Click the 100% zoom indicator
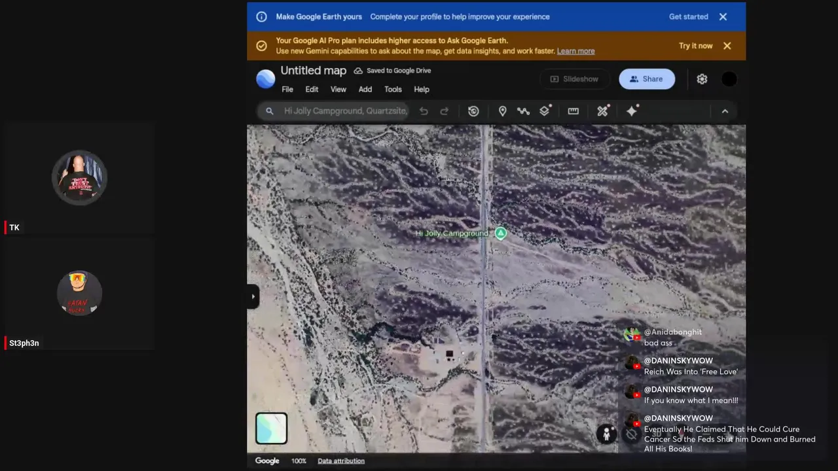Image resolution: width=838 pixels, height=471 pixels. [299, 461]
